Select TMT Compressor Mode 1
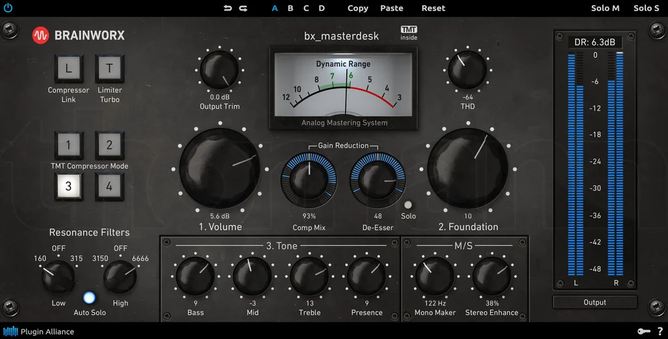Viewport: 668px width, 339px height. [69, 145]
